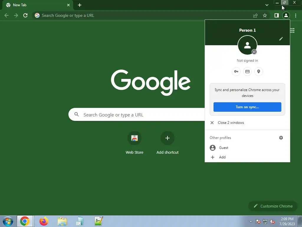This screenshot has height=227, width=302.
Task: Choose Close 2 windows
Action: click(x=247, y=123)
